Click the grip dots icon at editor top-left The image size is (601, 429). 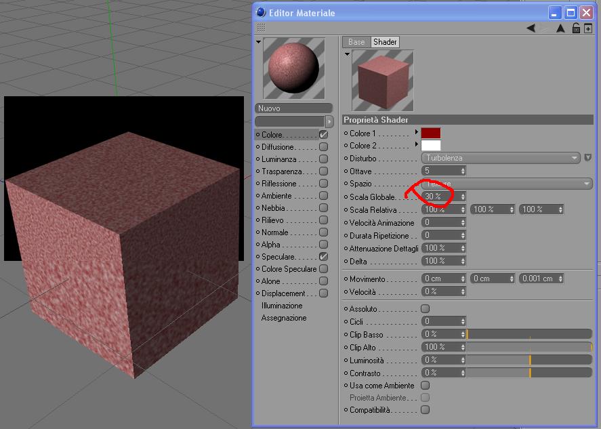click(x=261, y=27)
